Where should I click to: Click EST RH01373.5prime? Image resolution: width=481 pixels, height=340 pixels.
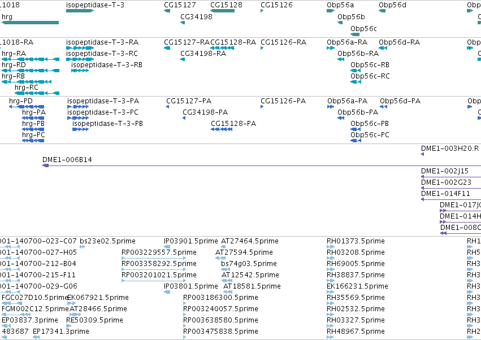(331, 247)
